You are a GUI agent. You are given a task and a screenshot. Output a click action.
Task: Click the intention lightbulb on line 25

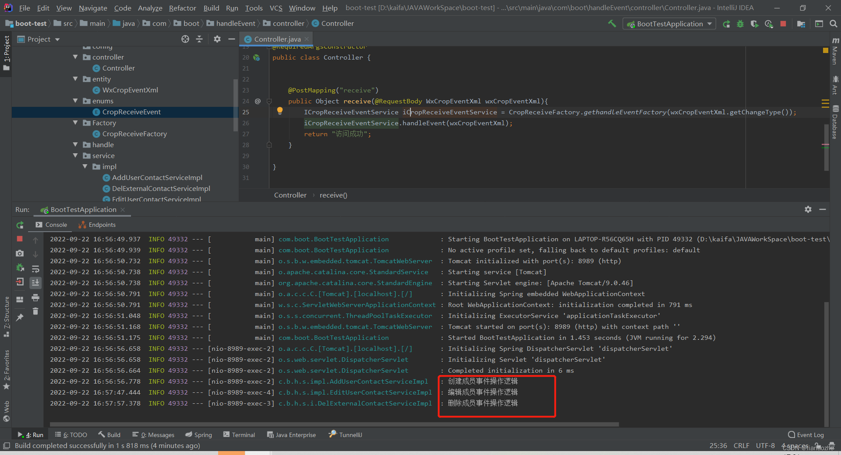pos(280,111)
